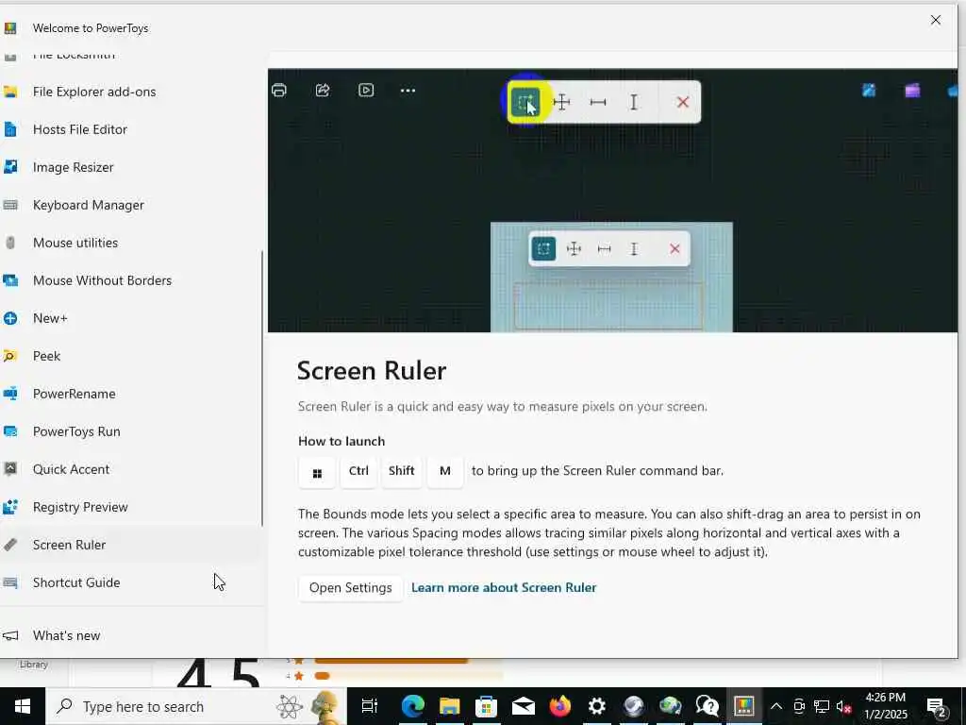Click PowerToys logo in title bar
The height and width of the screenshot is (725, 966).
[x=9, y=28]
